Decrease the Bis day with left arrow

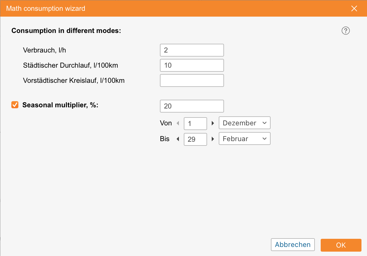178,139
